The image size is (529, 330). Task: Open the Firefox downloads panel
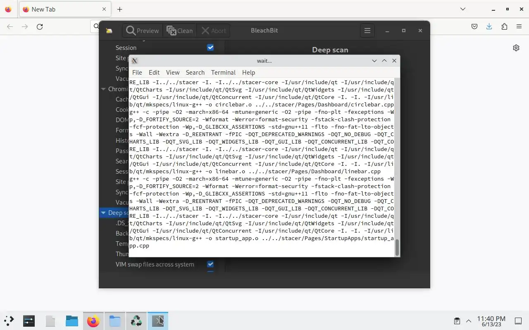(489, 26)
